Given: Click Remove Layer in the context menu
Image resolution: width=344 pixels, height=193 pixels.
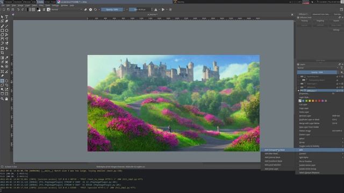Looking at the screenshot, I should (x=319, y=116).
